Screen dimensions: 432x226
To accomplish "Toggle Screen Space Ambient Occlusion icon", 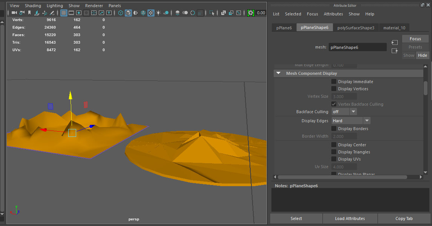I will point(178,13).
